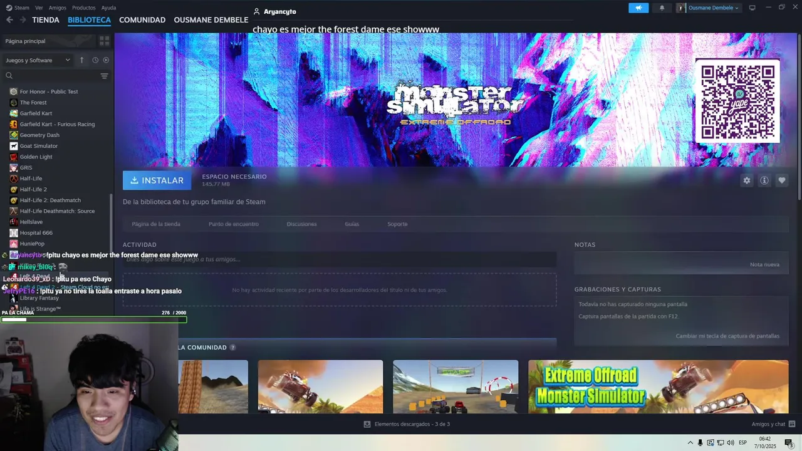Select Geometry Dash in the library list

[39, 135]
